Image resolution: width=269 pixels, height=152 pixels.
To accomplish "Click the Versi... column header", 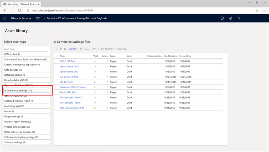I will (x=105, y=56).
